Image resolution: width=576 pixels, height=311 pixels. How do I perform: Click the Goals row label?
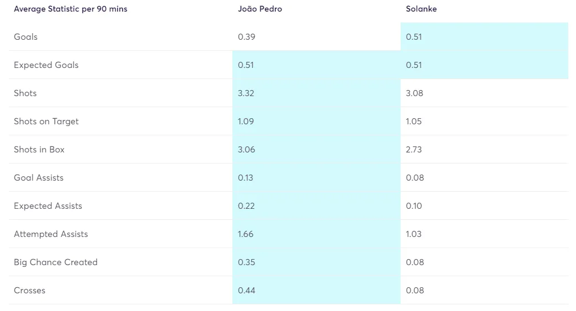(25, 36)
